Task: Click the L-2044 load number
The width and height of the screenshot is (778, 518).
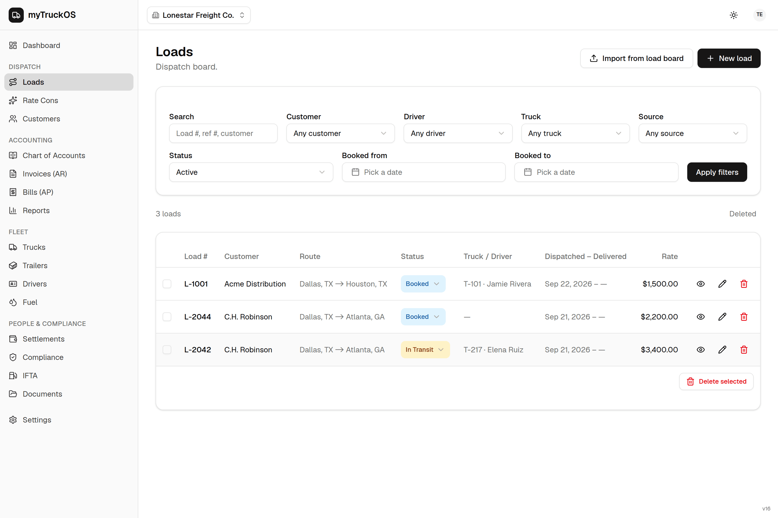Action: (197, 316)
